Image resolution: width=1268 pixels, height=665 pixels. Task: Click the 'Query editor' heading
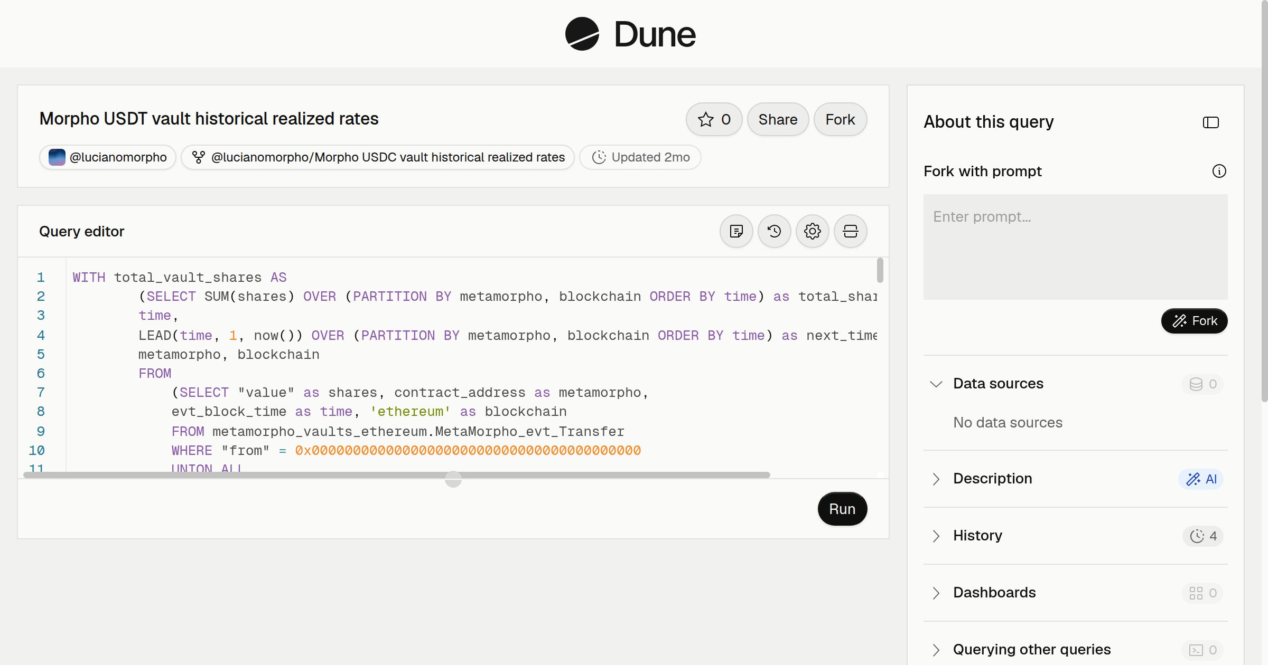point(81,231)
